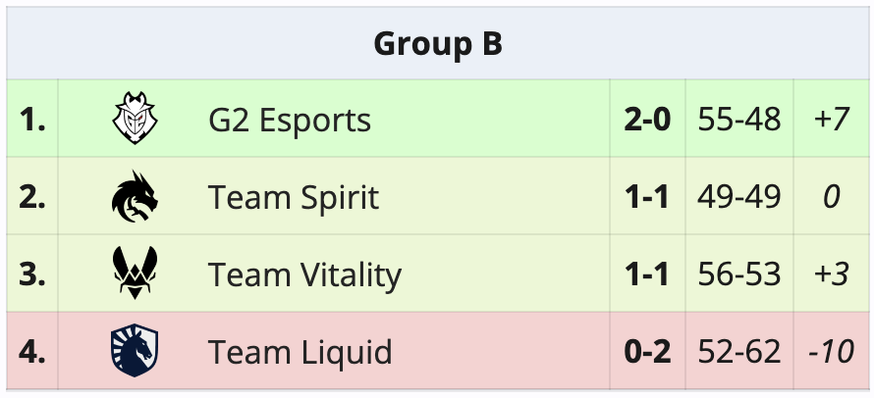Select Team Liquid 0-2 match record
The image size is (874, 398).
647,351
